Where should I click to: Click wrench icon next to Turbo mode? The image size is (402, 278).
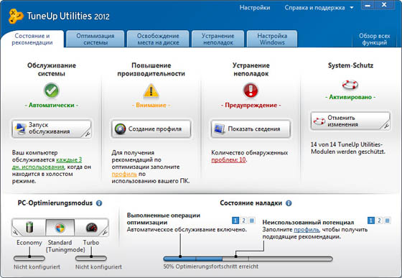point(105,233)
